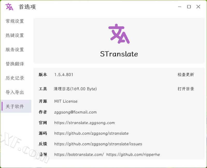Click the 打开目录 button
The height and width of the screenshot is (168, 207).
[186, 89]
